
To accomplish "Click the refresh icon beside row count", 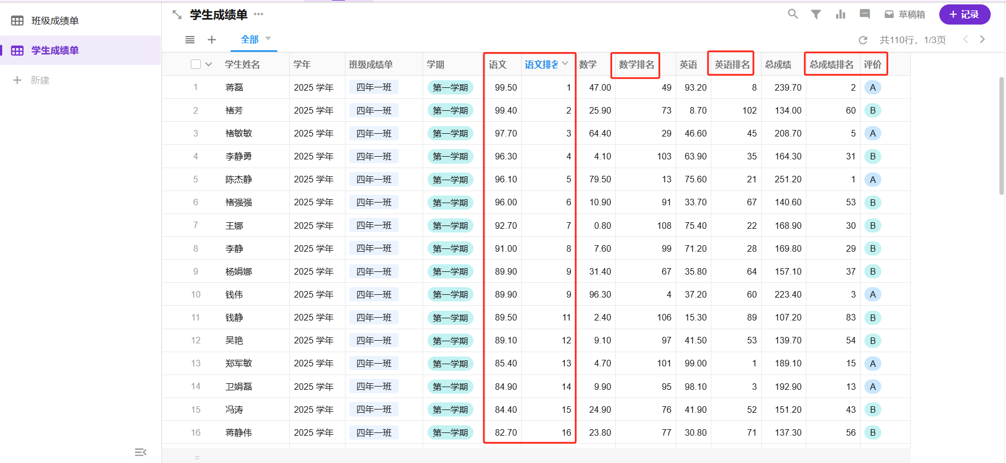I will pos(863,40).
